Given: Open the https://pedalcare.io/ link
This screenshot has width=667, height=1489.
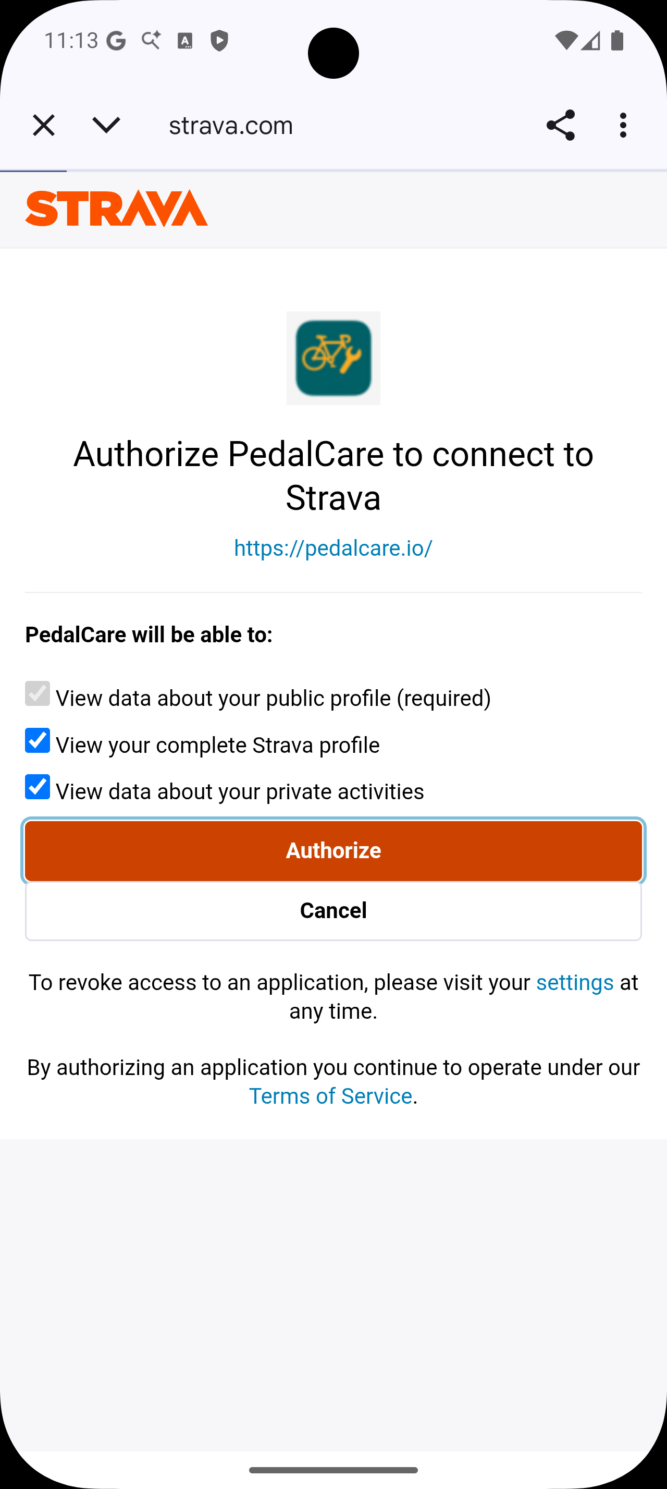Looking at the screenshot, I should 333,547.
